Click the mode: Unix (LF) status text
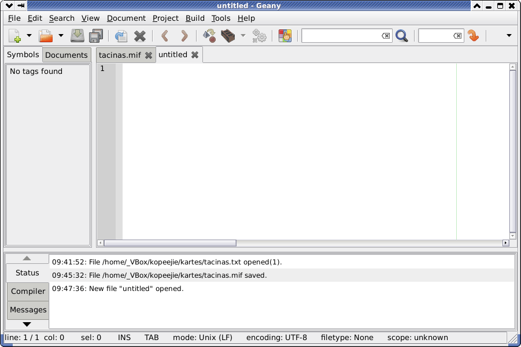 point(202,338)
